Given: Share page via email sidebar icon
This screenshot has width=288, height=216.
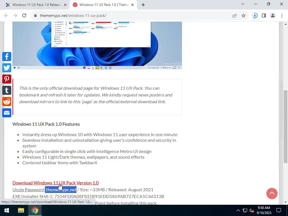Looking at the screenshot, I should [x=7, y=113].
